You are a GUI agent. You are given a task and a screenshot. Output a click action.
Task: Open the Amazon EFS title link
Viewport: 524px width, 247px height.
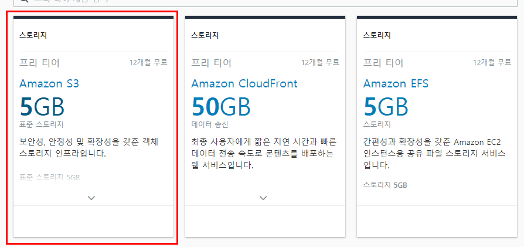(x=396, y=83)
